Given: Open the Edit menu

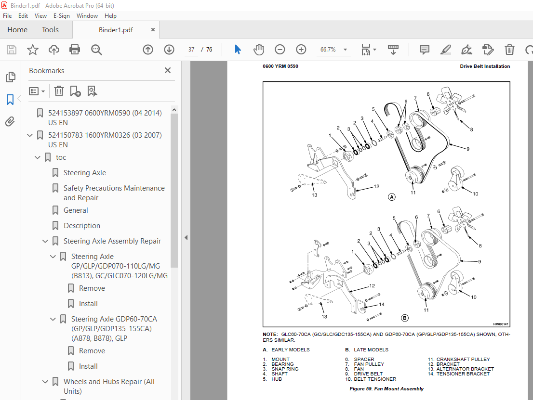Looking at the screenshot, I should pyautogui.click(x=23, y=15).
